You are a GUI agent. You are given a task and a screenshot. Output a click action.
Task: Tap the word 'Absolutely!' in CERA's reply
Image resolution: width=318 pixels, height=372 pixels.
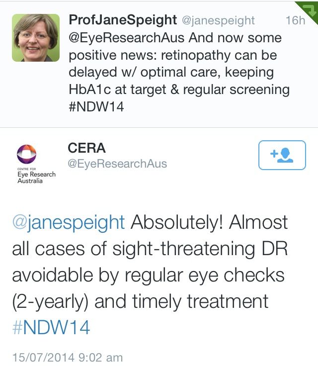tap(179, 222)
